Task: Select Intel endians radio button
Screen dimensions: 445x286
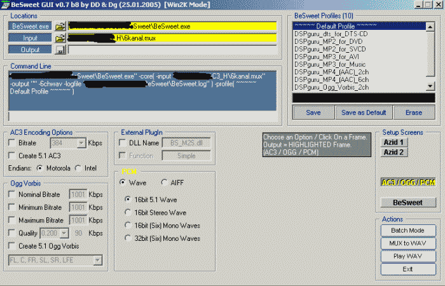Action: point(78,168)
